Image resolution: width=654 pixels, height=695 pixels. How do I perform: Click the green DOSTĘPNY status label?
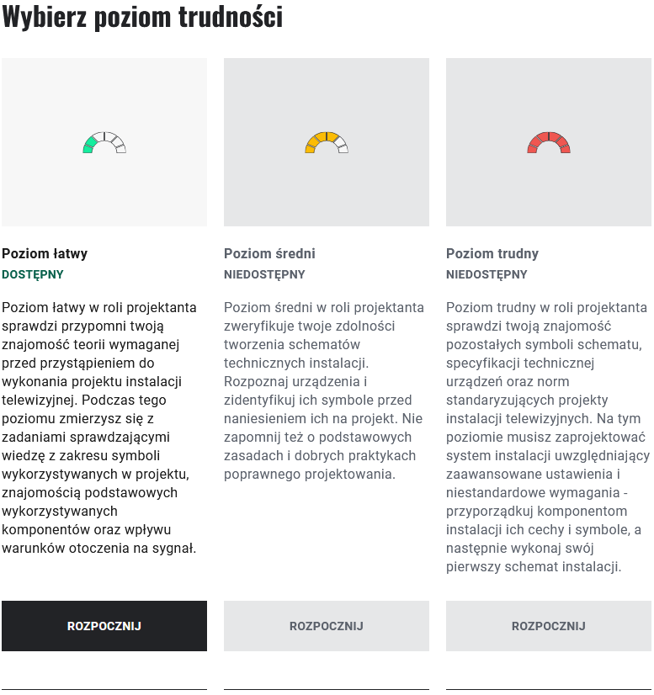[31, 274]
